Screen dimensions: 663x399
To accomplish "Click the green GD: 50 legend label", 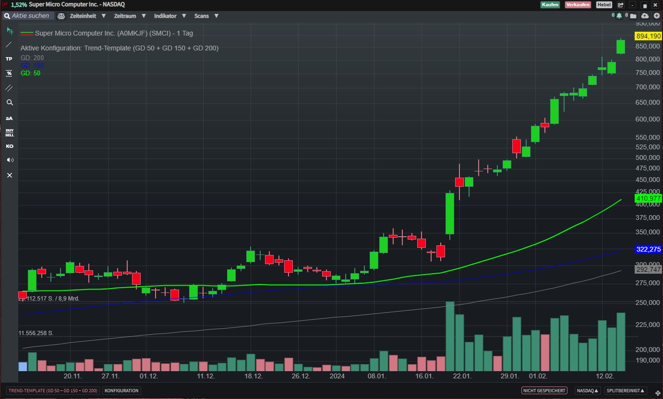I will point(30,73).
